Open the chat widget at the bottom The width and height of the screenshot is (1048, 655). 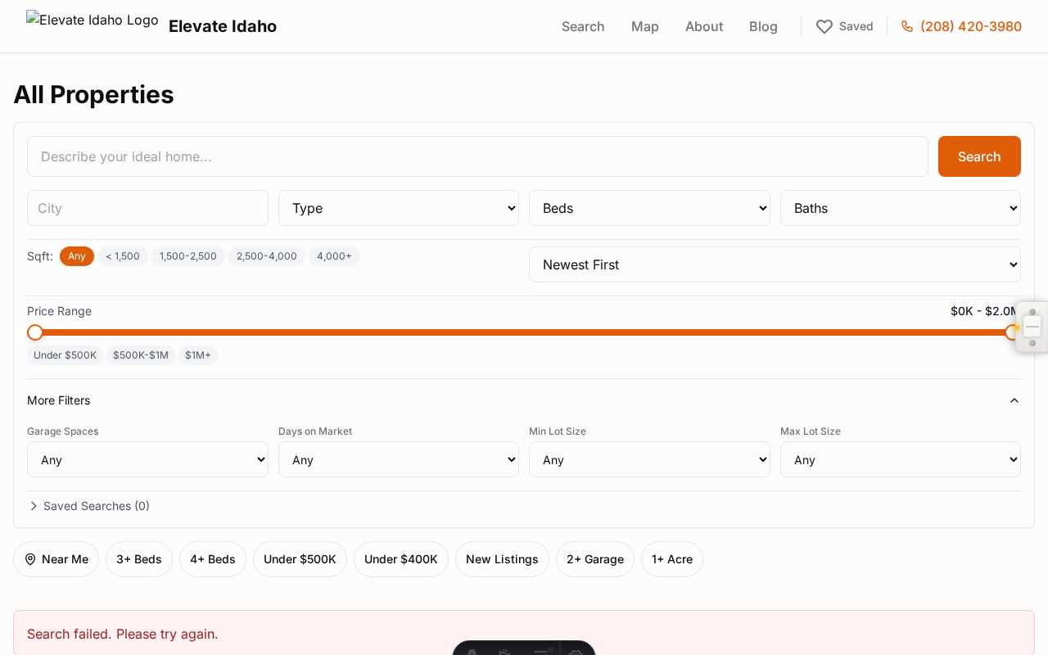(524, 651)
